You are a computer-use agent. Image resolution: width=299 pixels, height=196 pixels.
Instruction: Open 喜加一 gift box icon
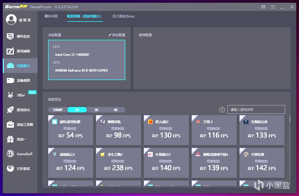pyautogui.click(x=10, y=139)
